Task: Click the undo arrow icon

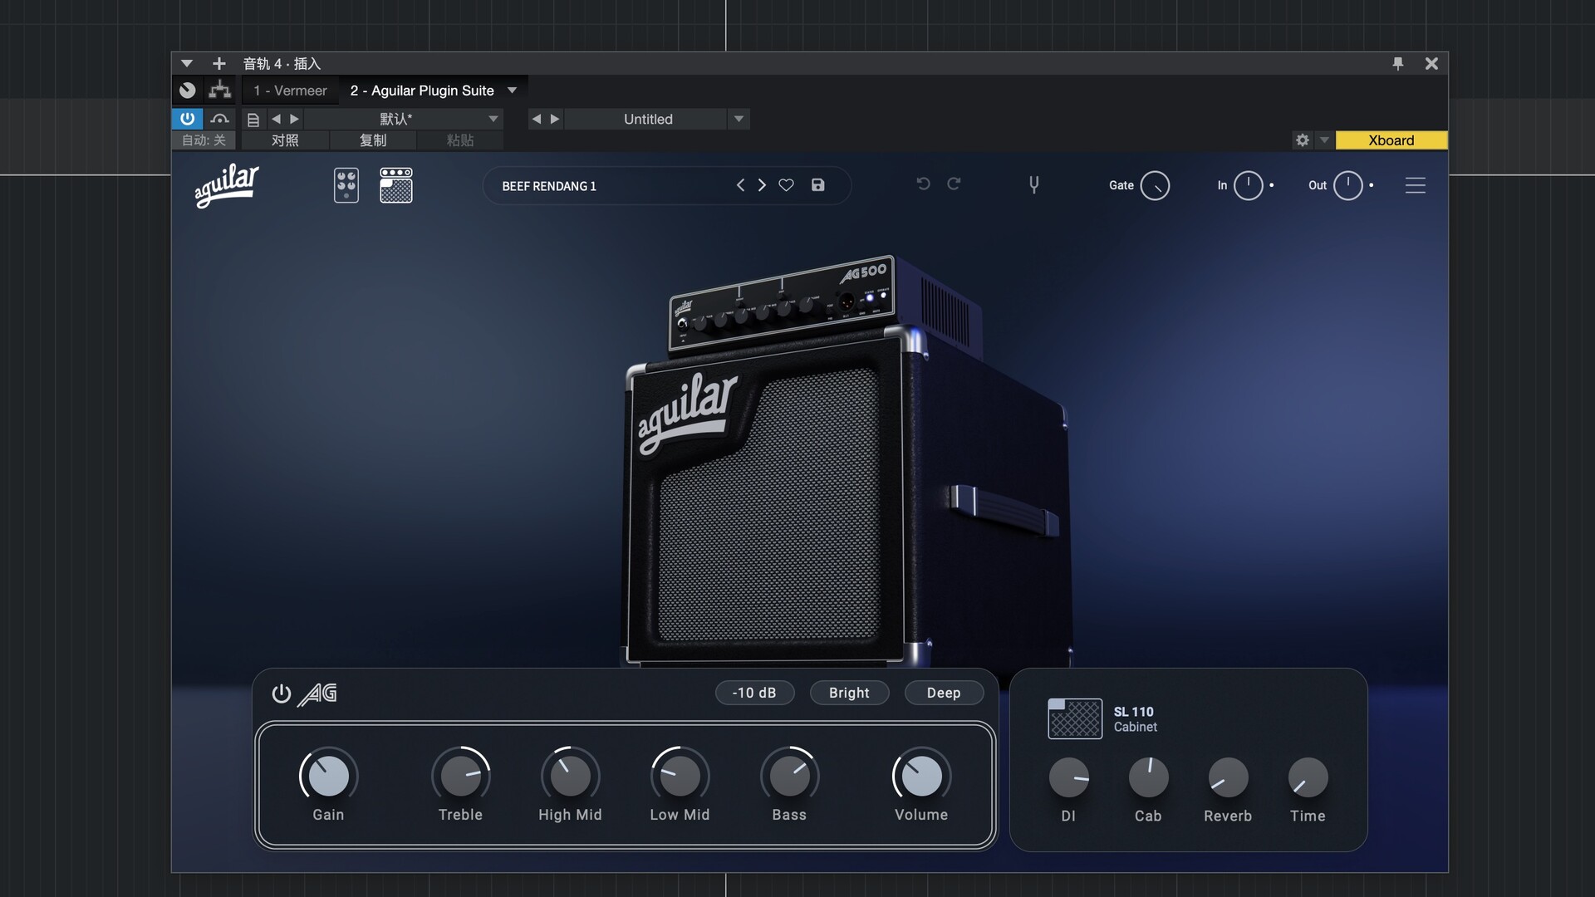Action: (923, 184)
